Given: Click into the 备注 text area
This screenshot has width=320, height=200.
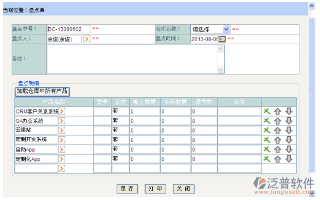Looking at the screenshot, I should tap(132, 59).
